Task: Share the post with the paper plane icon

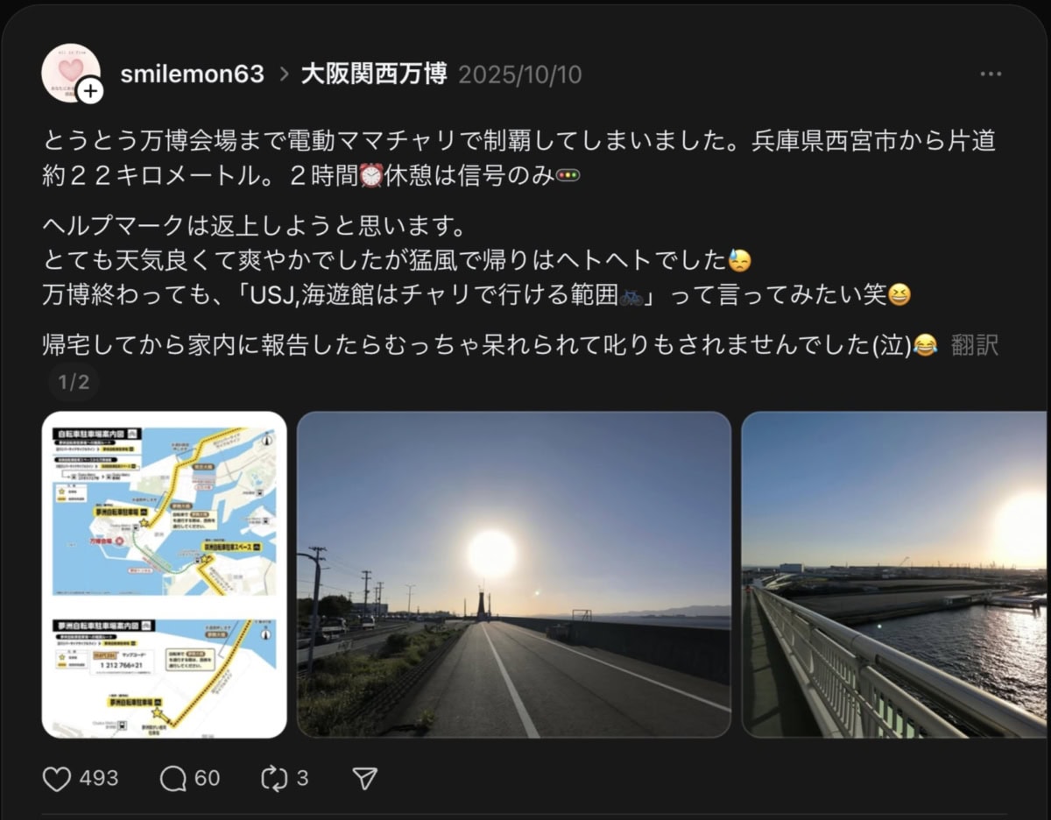Action: click(364, 778)
